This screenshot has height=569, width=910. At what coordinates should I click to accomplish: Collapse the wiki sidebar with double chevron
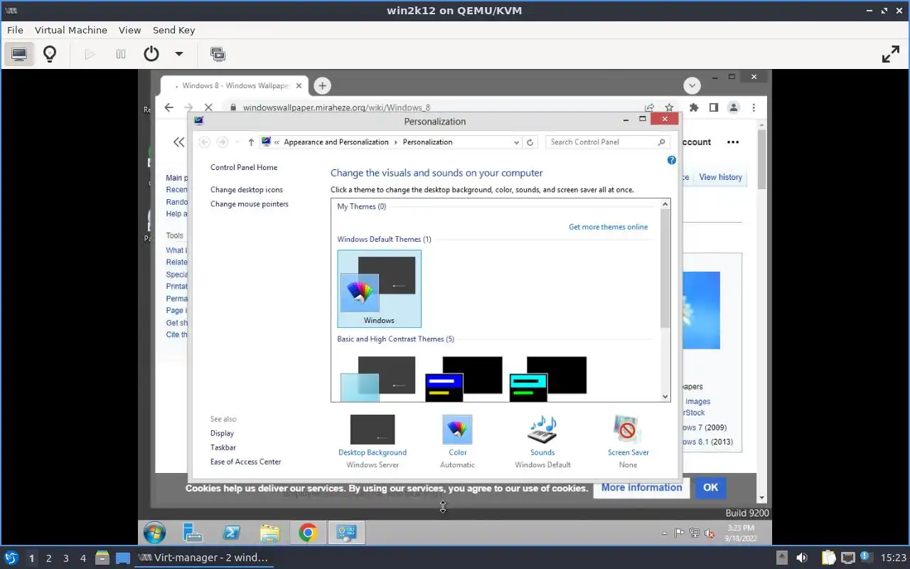coord(178,142)
